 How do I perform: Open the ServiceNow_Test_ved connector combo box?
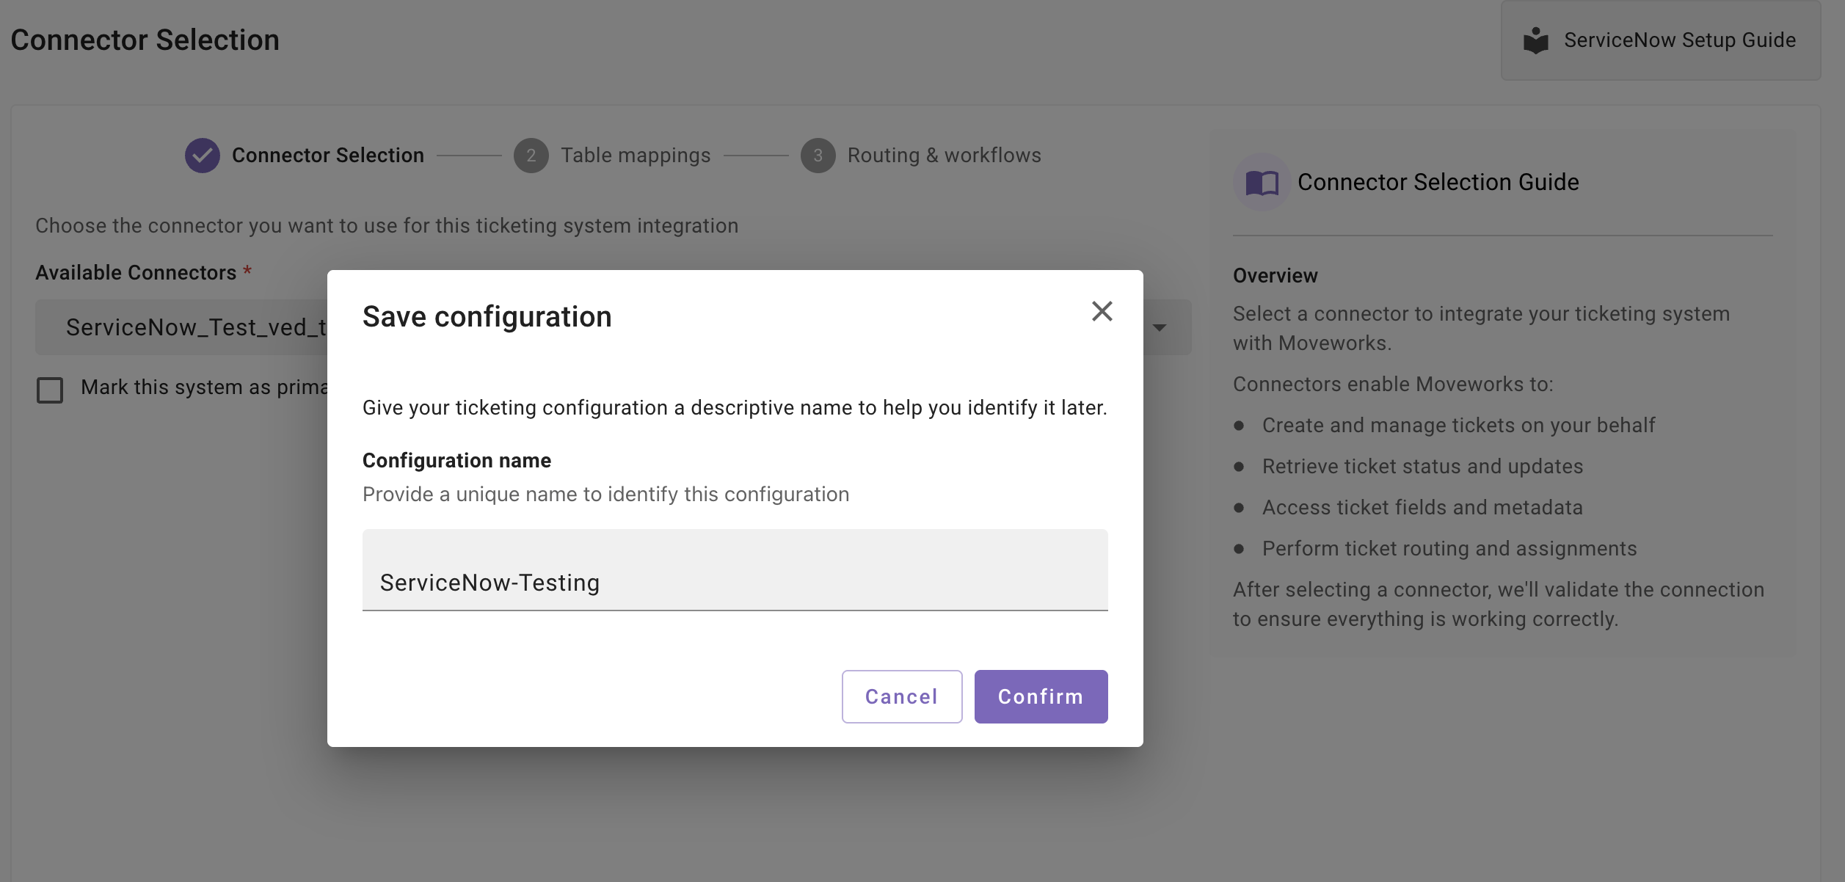(195, 327)
